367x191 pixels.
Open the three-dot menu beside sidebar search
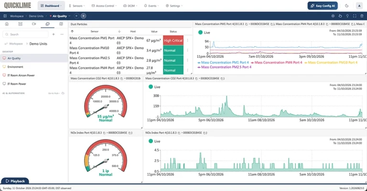coord(62,34)
